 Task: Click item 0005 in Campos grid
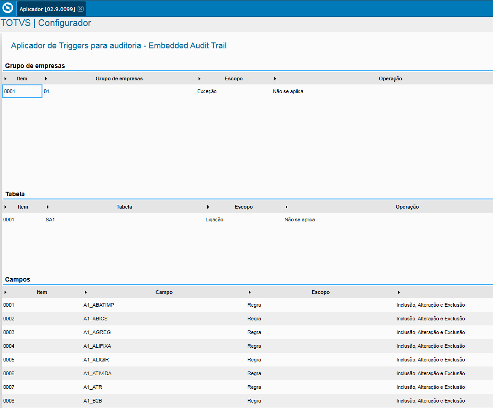pos(9,360)
